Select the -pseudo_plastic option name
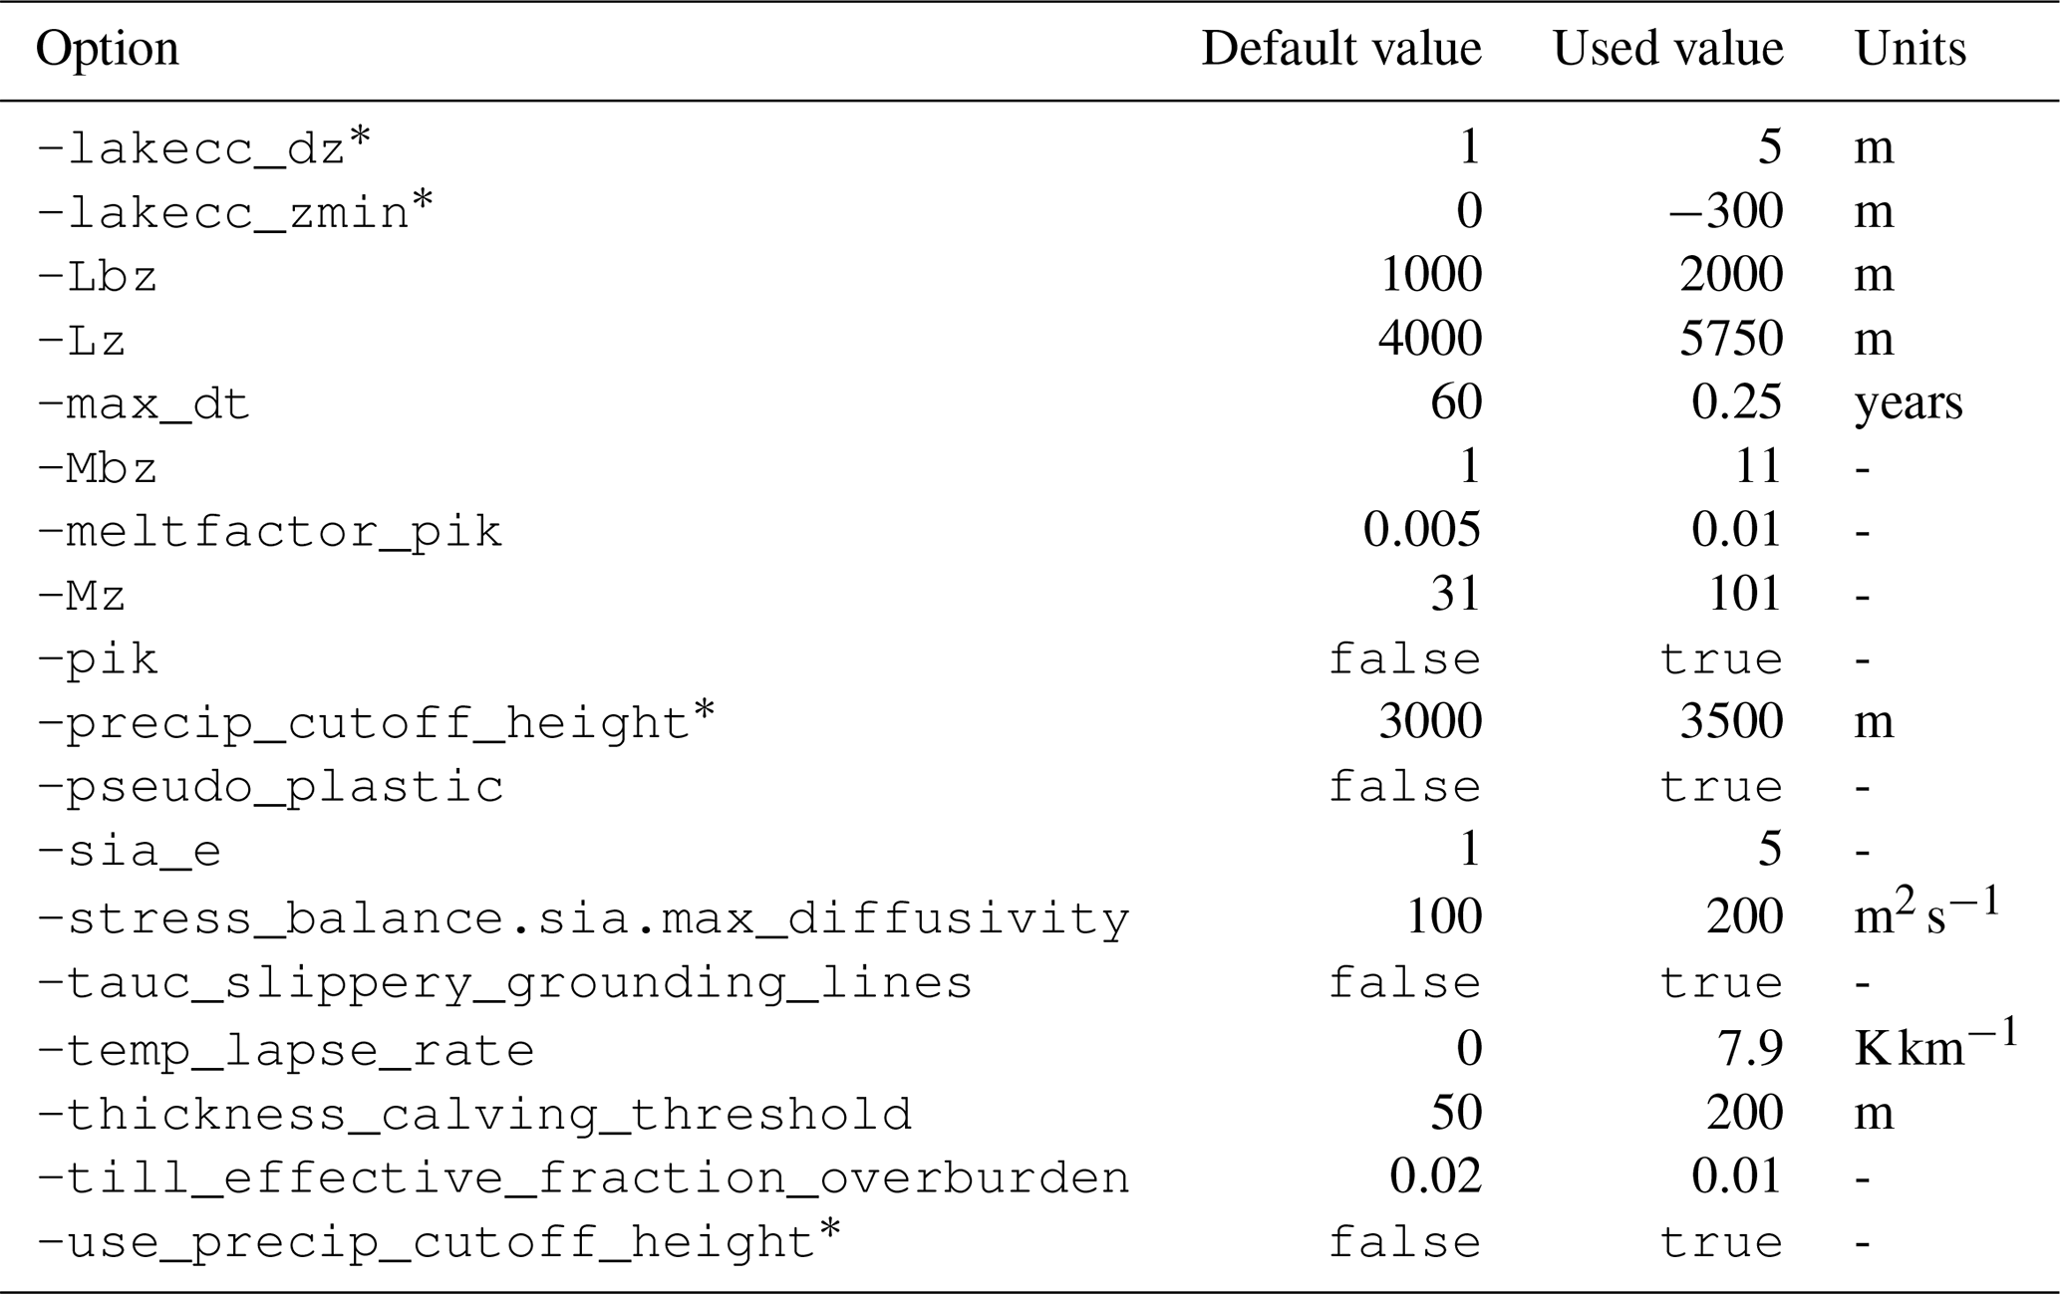Image resolution: width=2060 pixels, height=1294 pixels. click(x=270, y=787)
